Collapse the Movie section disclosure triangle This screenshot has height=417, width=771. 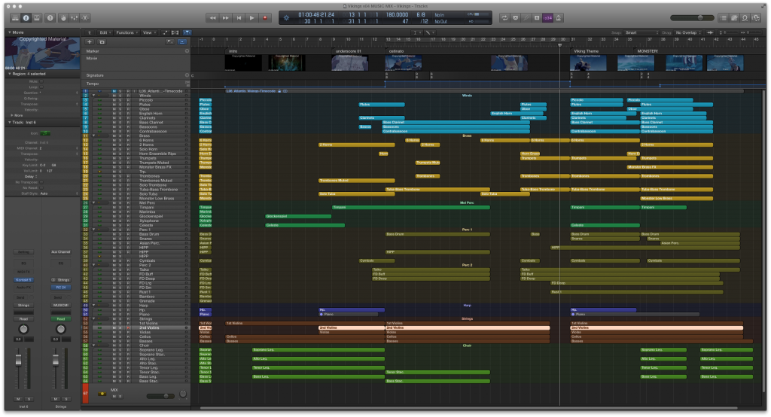[9, 33]
